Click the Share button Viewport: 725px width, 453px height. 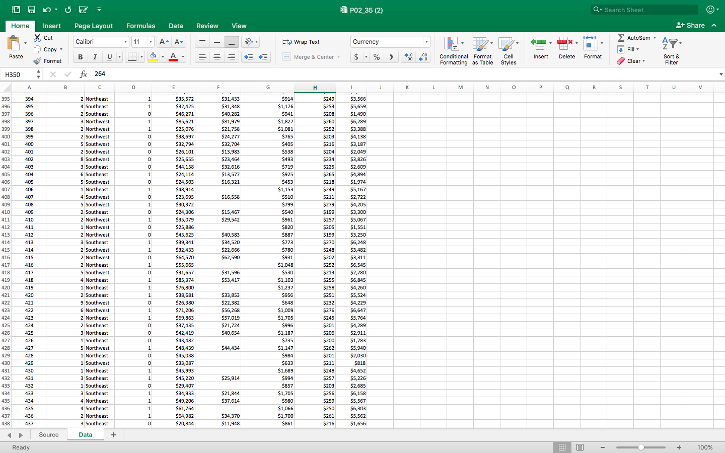click(690, 25)
